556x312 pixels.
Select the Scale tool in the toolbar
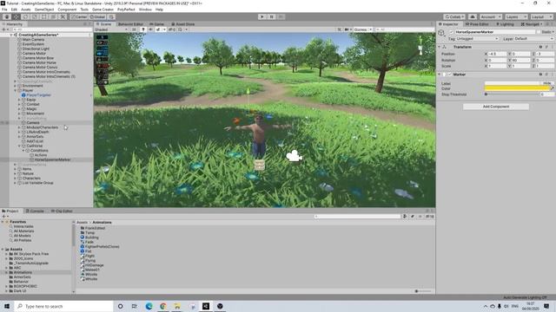click(35, 16)
